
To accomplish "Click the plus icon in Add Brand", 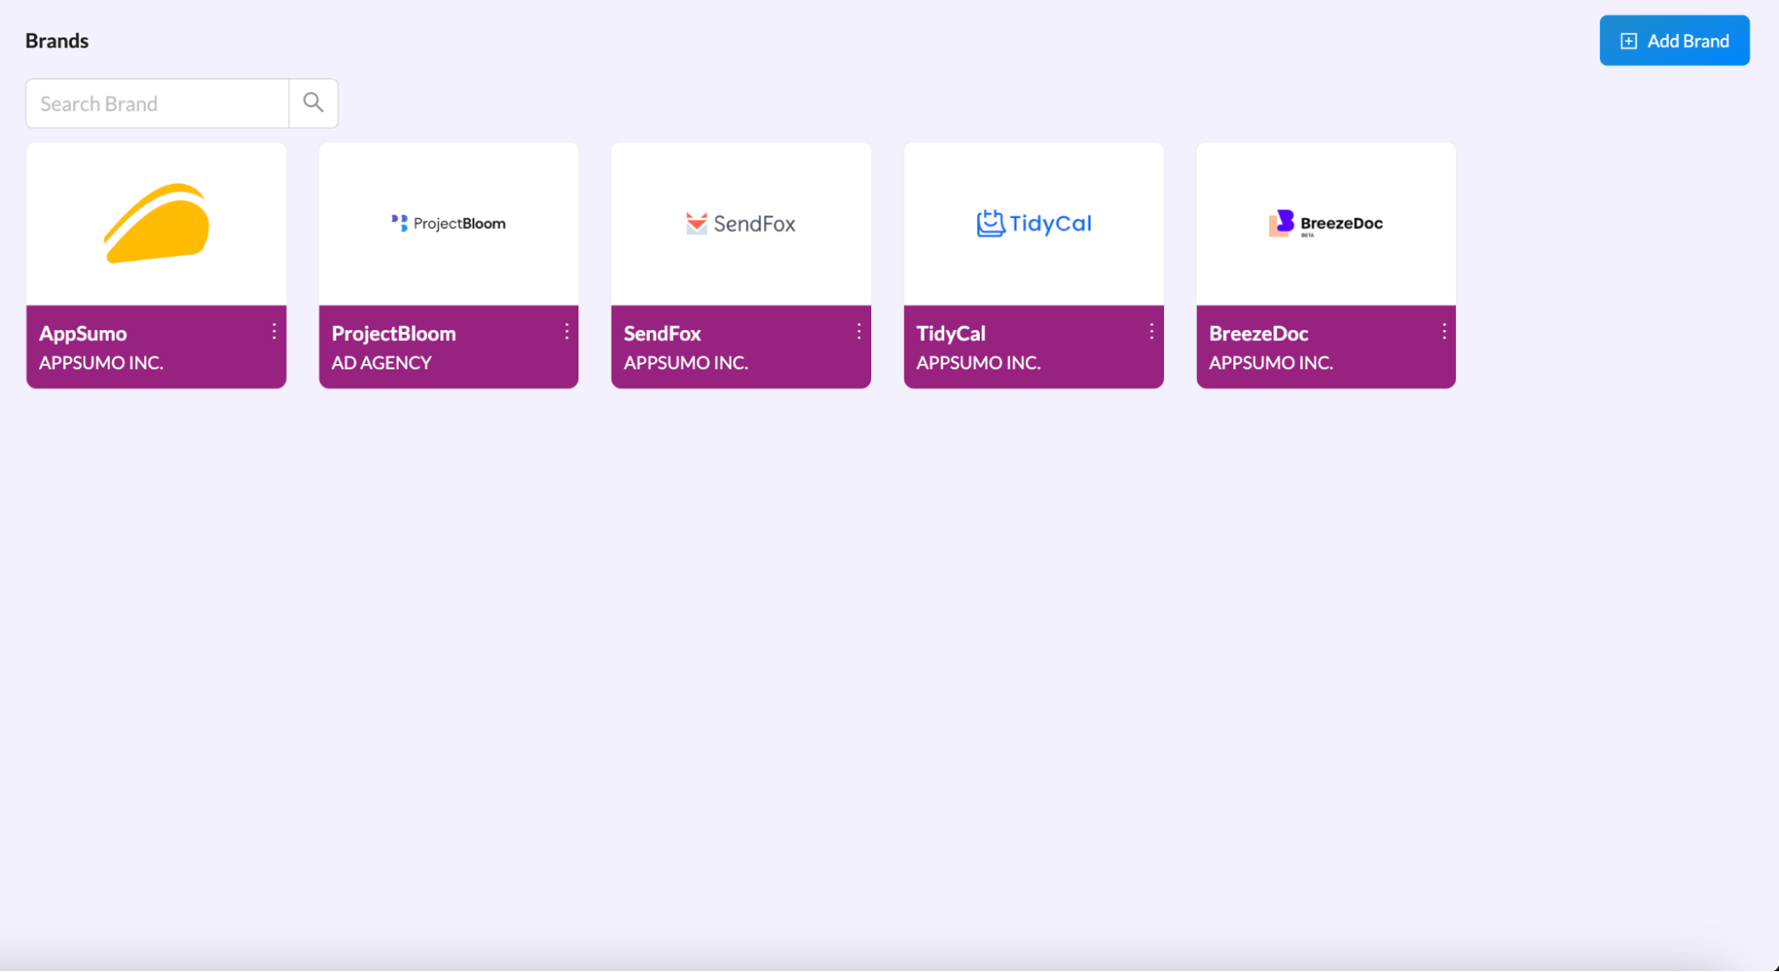I will click(x=1628, y=41).
